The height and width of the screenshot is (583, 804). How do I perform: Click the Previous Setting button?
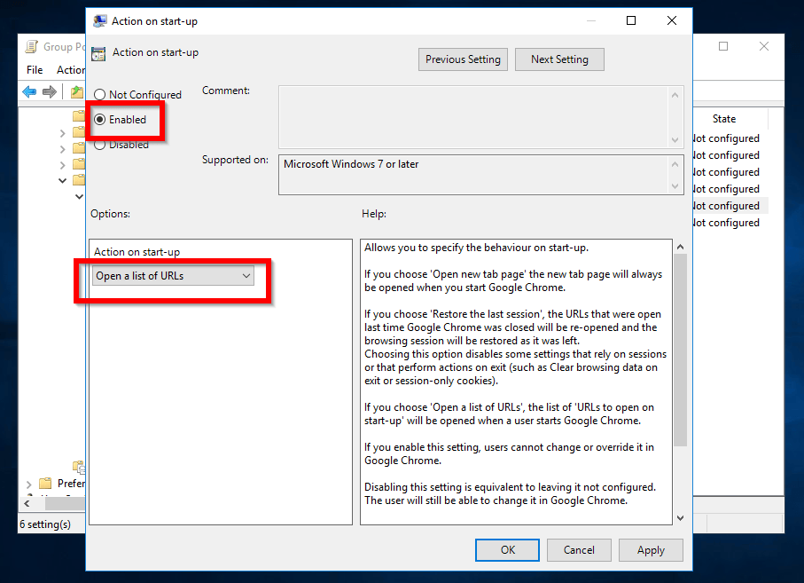coord(463,59)
